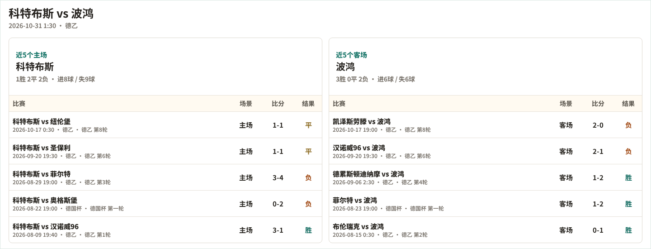Click the 负 result in the 凯泽斯劳滕 vs 波鸿 row

628,125
